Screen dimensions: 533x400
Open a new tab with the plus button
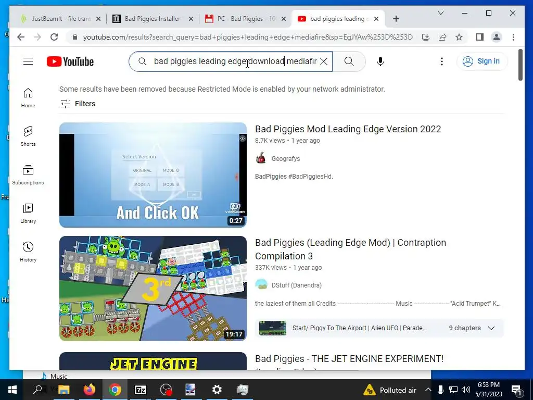(396, 19)
